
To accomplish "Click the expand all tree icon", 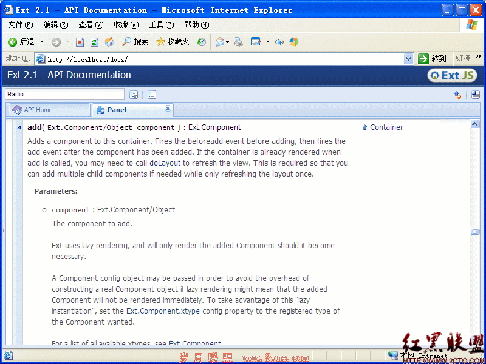I will [x=134, y=95].
